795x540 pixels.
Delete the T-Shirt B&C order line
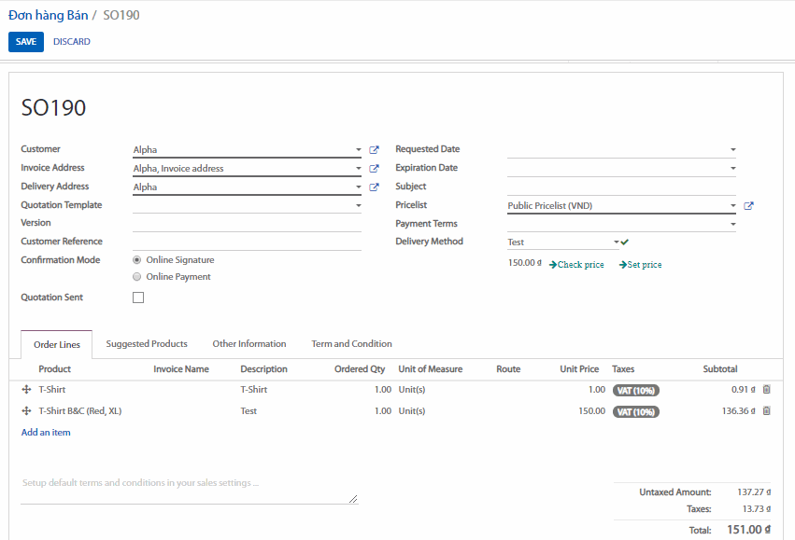click(x=767, y=411)
